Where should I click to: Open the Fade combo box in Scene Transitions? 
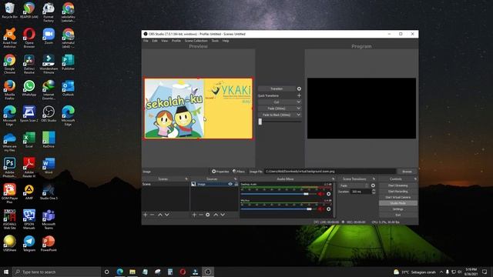tap(354, 185)
